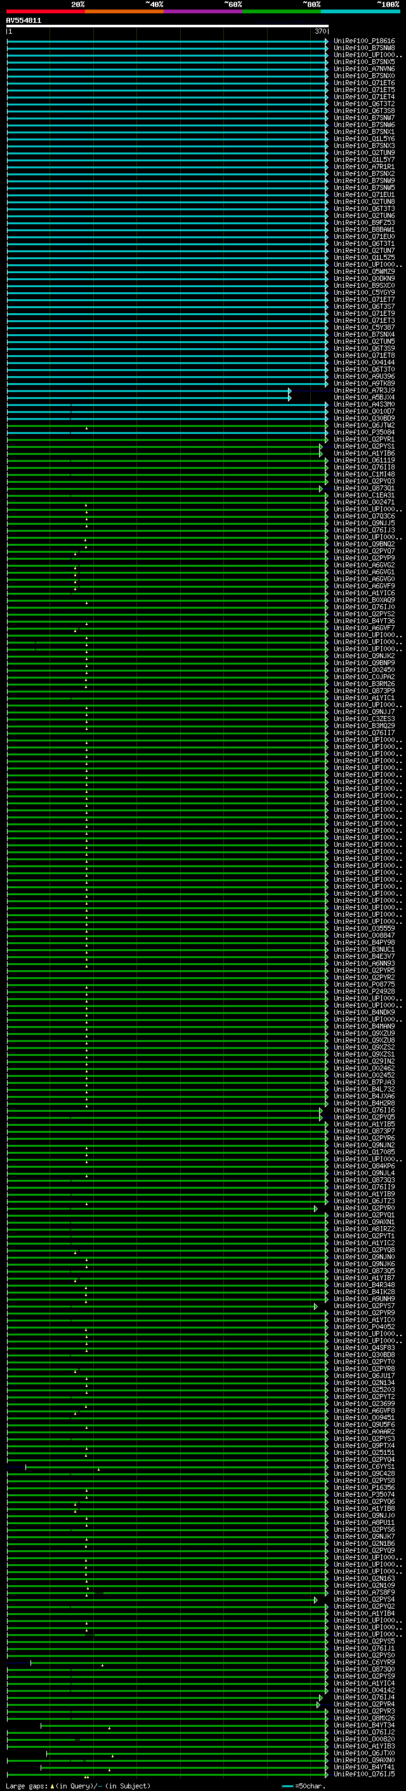Select hit label UniRef100_C1M148
The image size is (406, 1791).
click(x=363, y=473)
